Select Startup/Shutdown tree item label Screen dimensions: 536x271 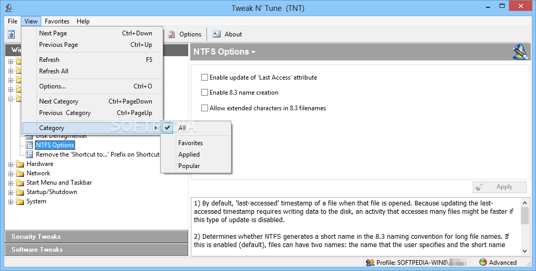pos(52,192)
